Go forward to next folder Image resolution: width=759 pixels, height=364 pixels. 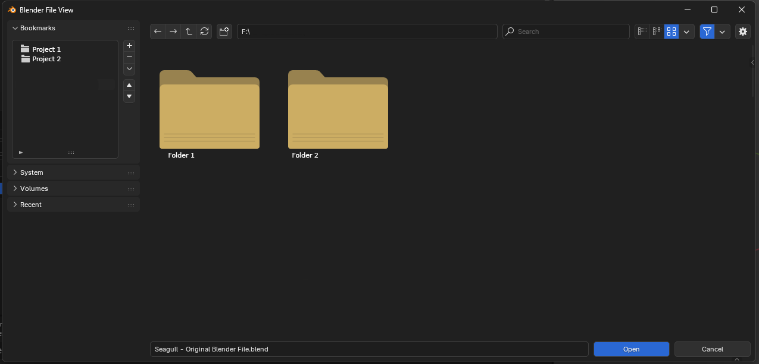tap(173, 32)
